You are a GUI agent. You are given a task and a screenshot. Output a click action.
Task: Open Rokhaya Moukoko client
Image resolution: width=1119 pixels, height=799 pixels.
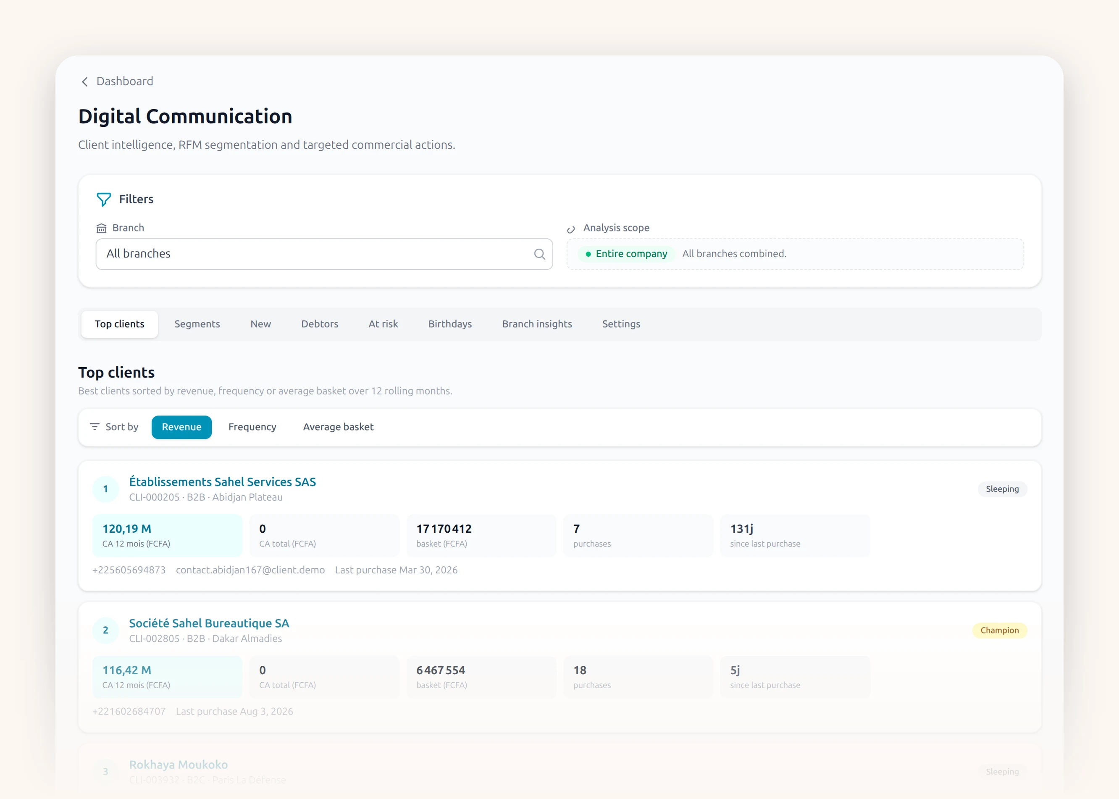[179, 765]
